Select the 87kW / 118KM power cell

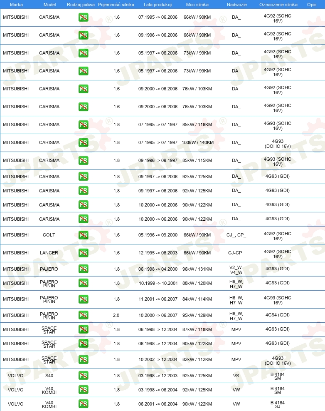[x=197, y=329]
